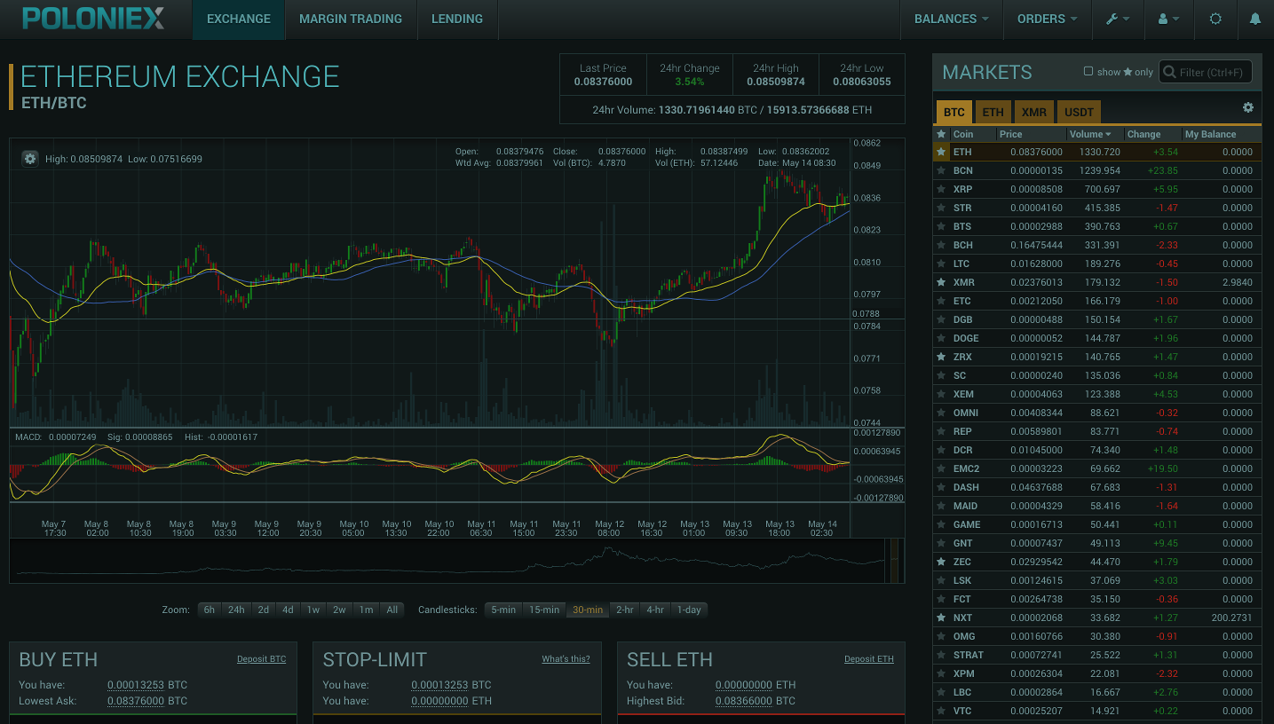Unstar the NXT market row

click(941, 618)
